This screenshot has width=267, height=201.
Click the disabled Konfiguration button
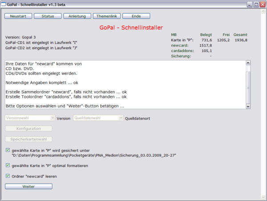(x=28, y=129)
